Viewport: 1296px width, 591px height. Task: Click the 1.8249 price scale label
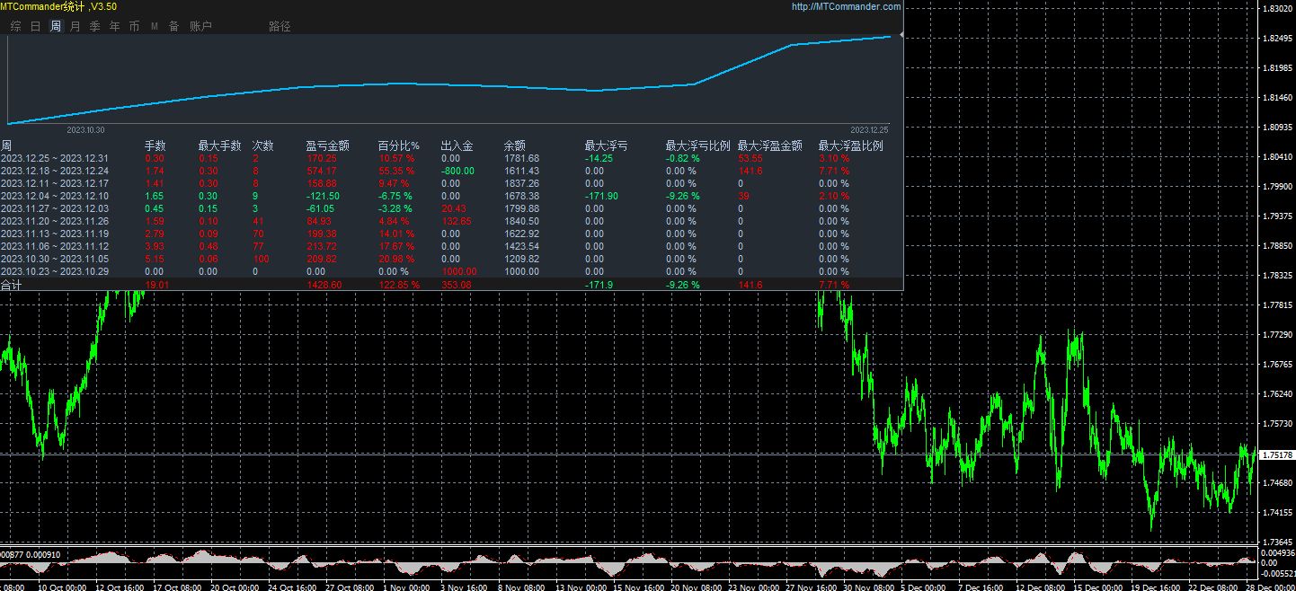pos(1278,39)
